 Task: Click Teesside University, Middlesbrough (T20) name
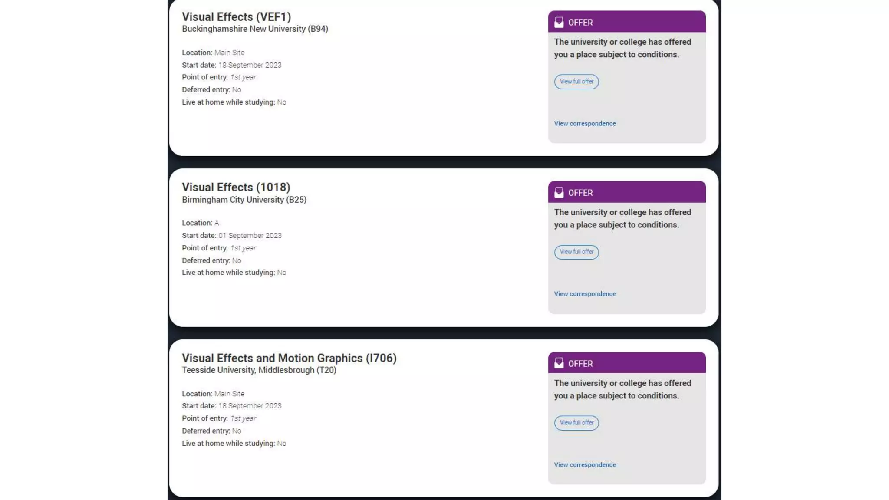[x=259, y=370]
